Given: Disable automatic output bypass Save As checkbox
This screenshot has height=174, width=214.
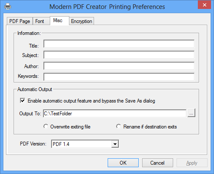Looking at the screenshot, I should point(23,101).
